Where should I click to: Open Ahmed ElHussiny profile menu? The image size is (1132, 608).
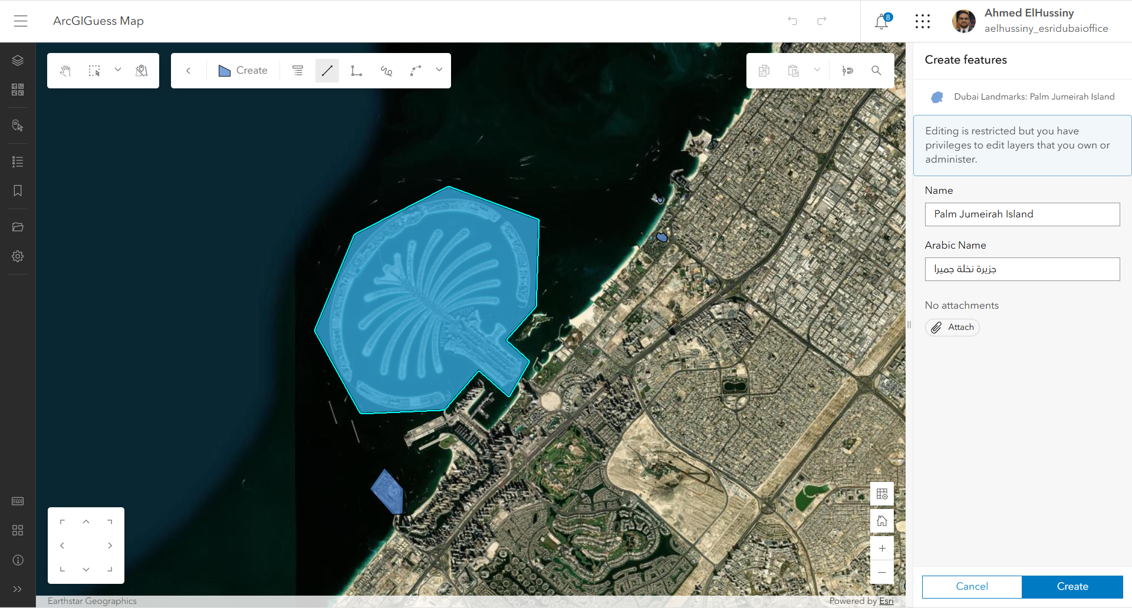coord(1030,21)
